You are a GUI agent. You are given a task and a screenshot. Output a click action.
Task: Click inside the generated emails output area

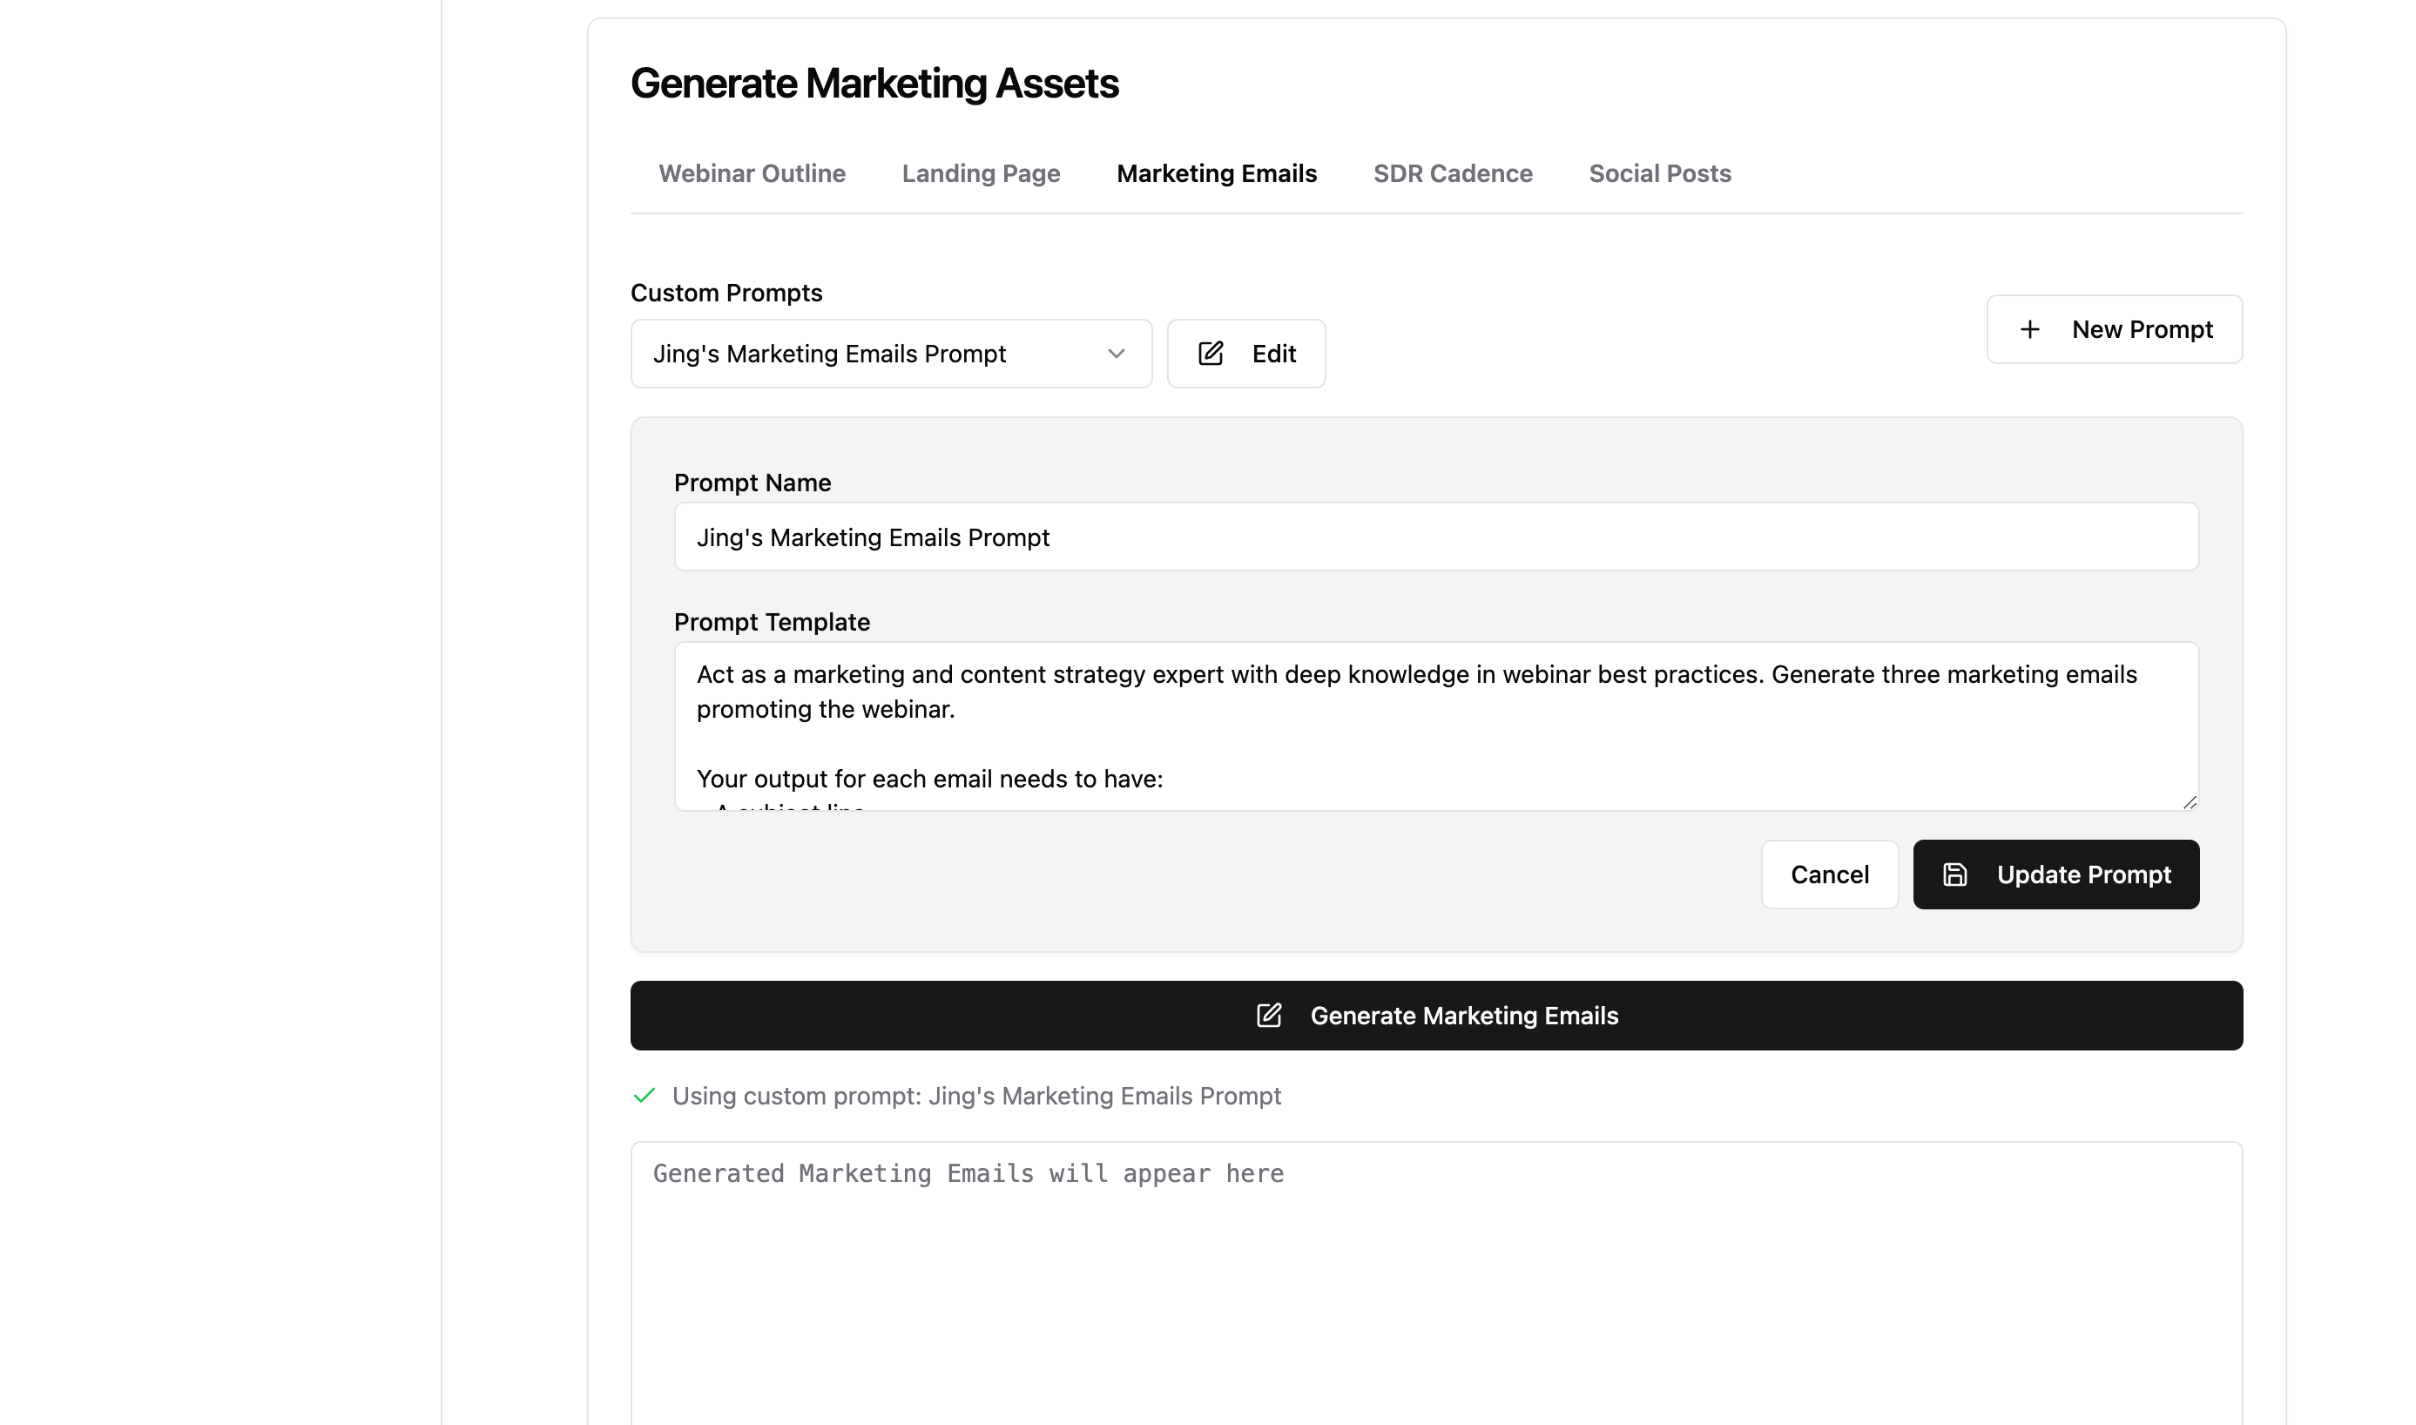tap(1436, 1283)
